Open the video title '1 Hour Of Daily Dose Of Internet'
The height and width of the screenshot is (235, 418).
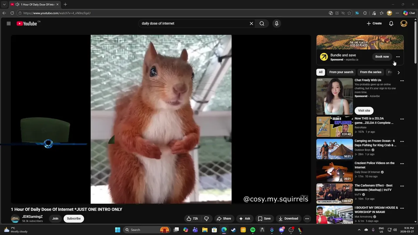(67, 210)
